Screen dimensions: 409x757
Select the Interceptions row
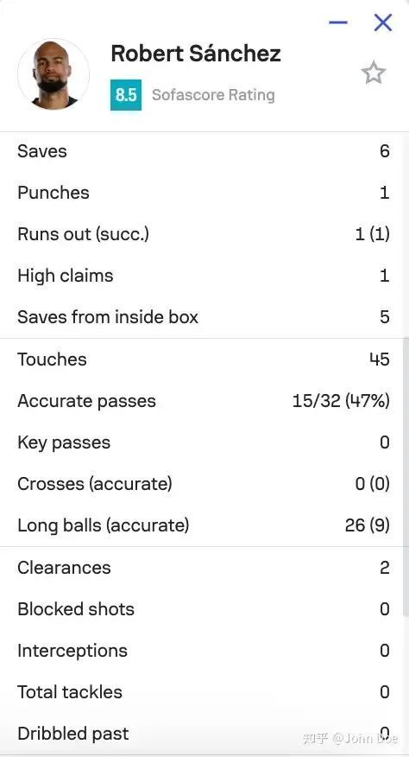202,651
